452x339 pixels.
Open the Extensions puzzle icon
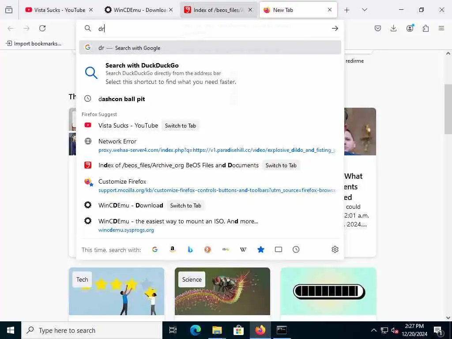[426, 28]
